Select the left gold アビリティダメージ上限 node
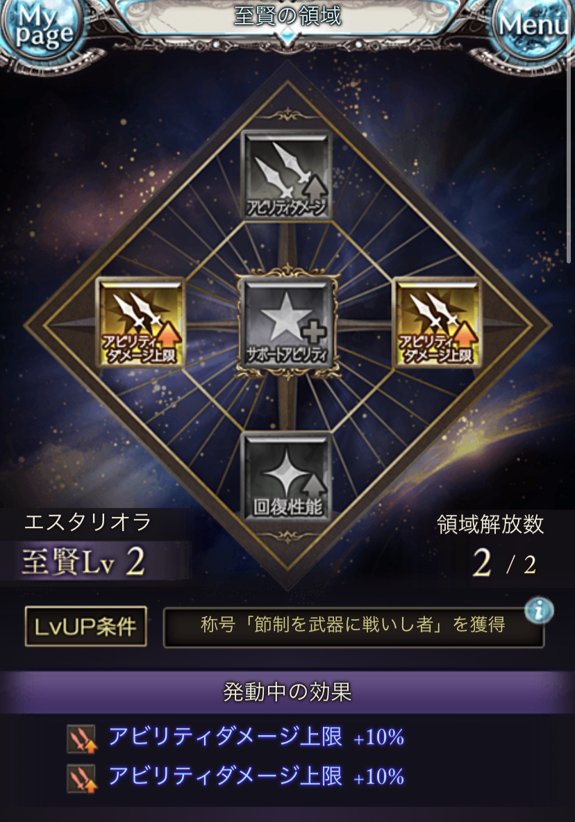 140,322
